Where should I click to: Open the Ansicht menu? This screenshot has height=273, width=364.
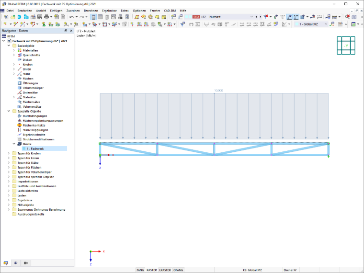tap(41, 11)
